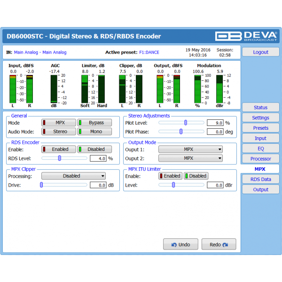Viewport: 282px width, 282px height.
Task: Click the Redo arrow icon
Action: [x=225, y=244]
